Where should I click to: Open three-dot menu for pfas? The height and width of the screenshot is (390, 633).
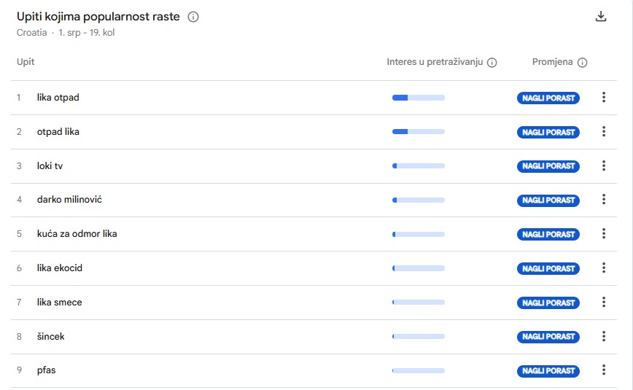[604, 370]
